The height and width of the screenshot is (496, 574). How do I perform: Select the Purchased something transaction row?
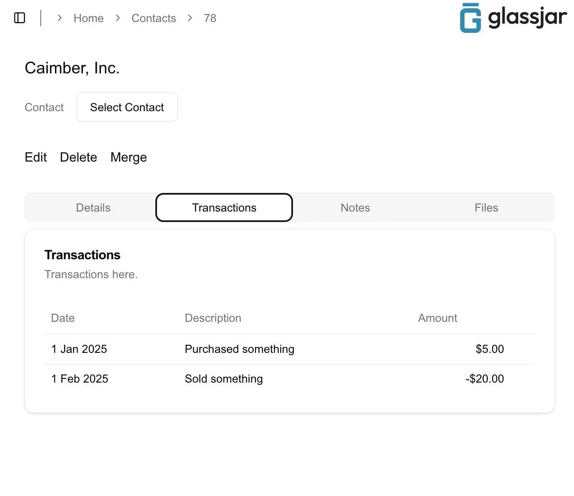click(x=239, y=349)
